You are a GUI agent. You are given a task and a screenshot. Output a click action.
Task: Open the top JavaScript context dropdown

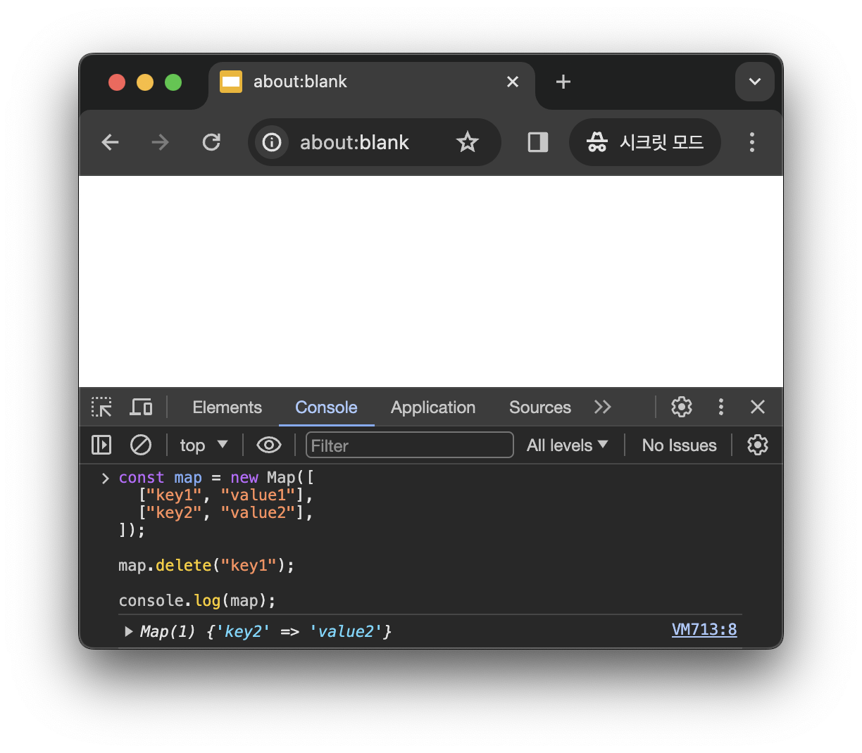204,445
